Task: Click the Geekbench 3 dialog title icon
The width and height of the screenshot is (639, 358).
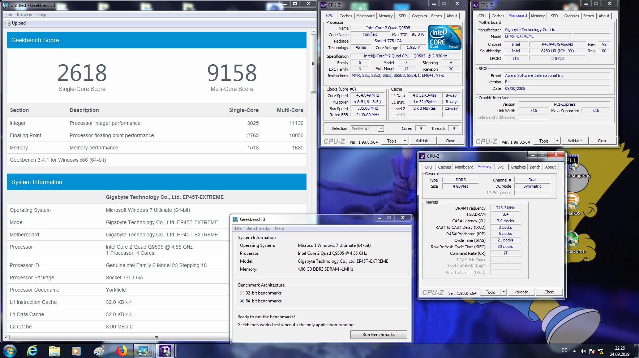Action: [x=236, y=219]
